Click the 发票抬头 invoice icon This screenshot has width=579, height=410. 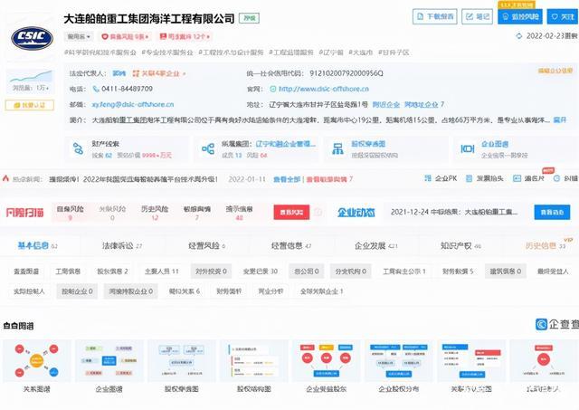[x=469, y=178]
